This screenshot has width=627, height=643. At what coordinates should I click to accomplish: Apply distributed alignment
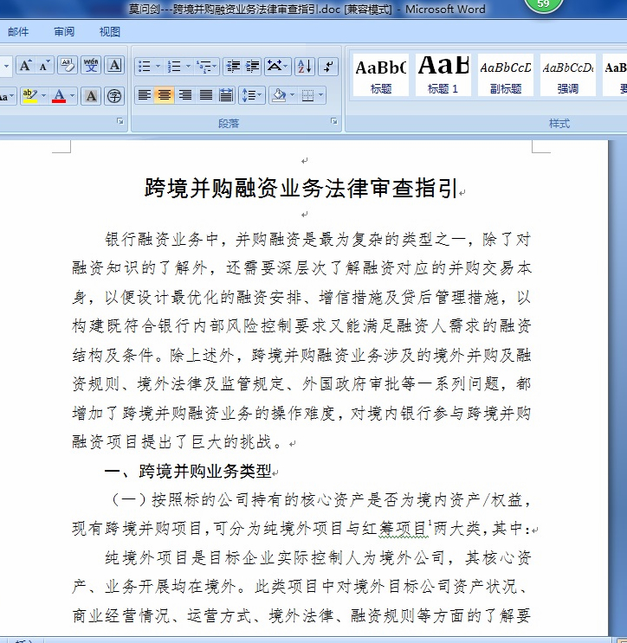226,95
